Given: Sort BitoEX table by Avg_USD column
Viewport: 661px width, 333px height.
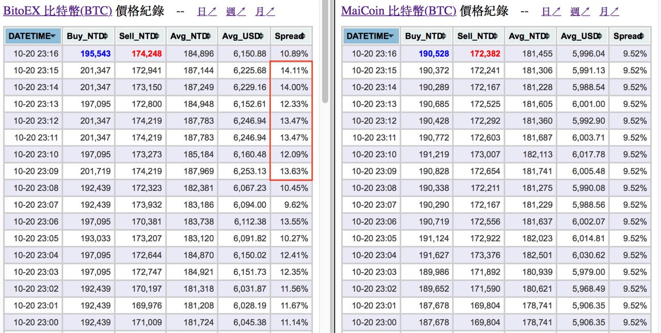Looking at the screenshot, I should point(244,36).
